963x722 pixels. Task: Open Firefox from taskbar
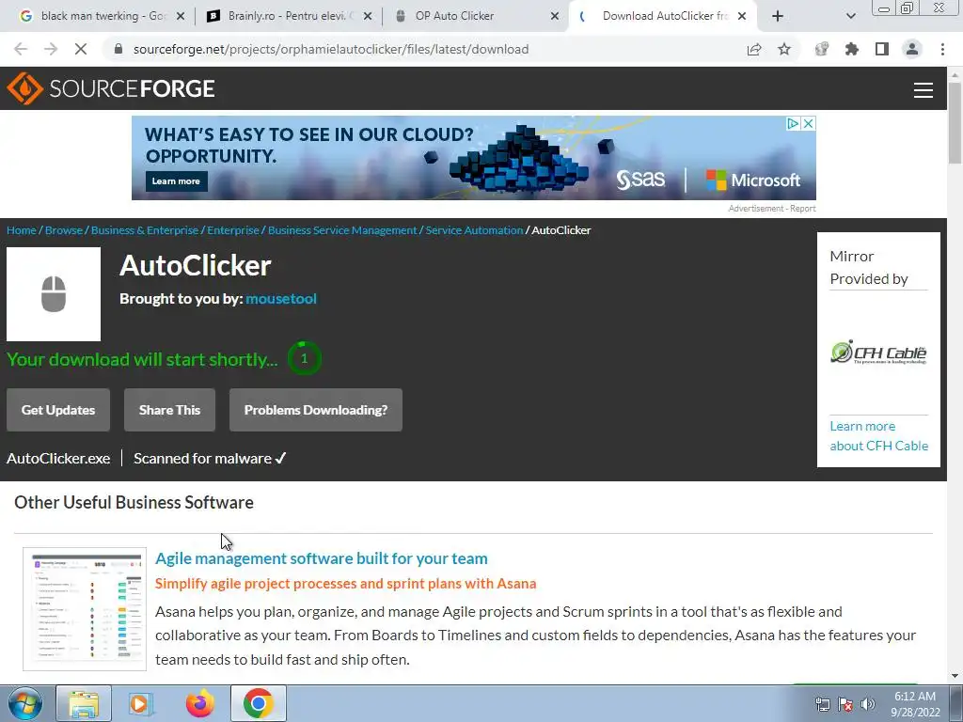click(x=199, y=703)
